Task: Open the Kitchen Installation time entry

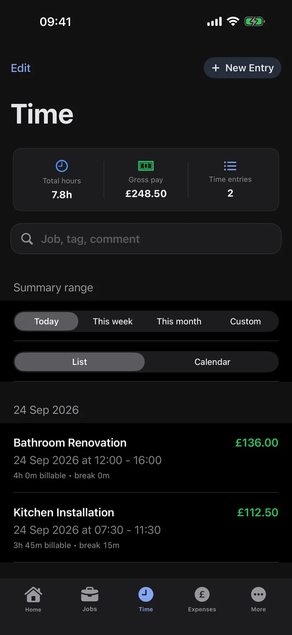Action: 146,528
